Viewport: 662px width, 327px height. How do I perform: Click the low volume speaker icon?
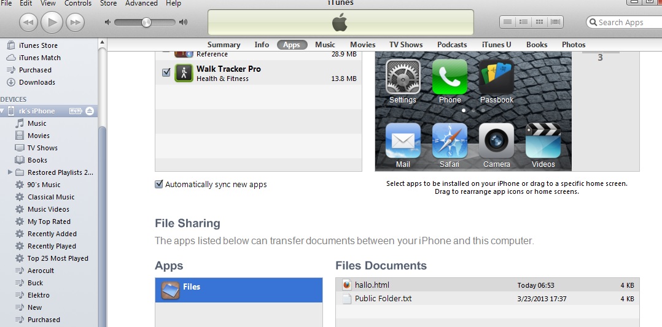coord(107,22)
